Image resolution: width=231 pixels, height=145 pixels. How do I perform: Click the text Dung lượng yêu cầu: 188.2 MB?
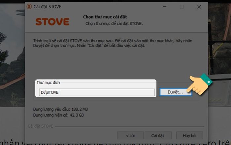tap(60, 109)
